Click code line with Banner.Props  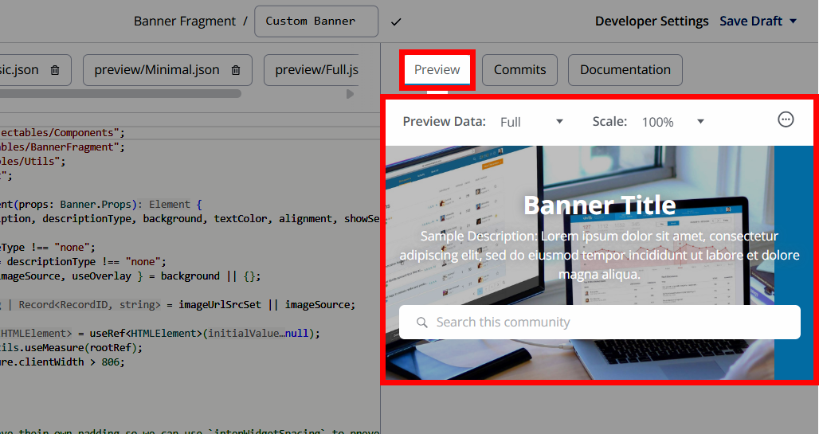[x=101, y=204]
